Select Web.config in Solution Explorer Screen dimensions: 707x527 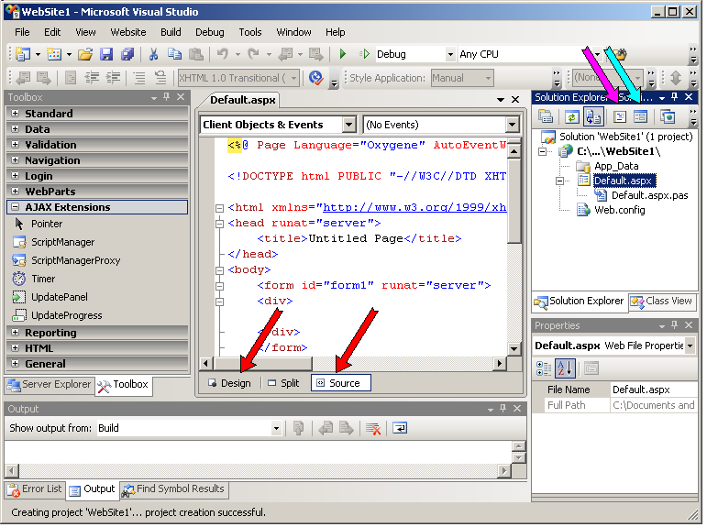619,210
